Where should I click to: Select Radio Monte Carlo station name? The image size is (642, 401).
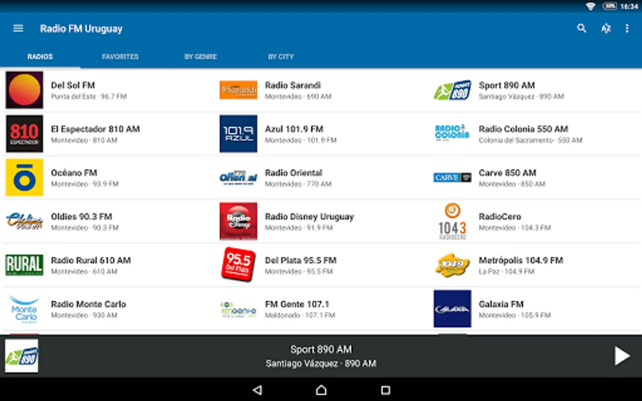(x=88, y=304)
